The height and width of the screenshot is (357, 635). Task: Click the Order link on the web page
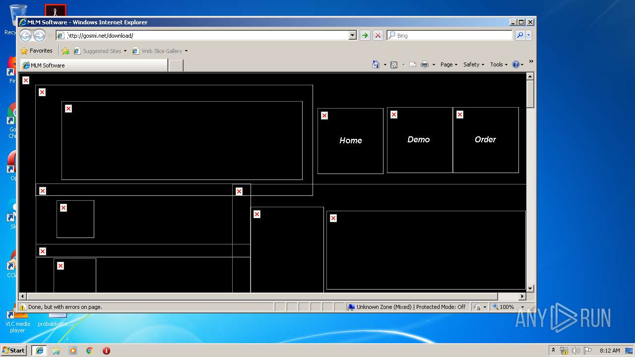485,139
